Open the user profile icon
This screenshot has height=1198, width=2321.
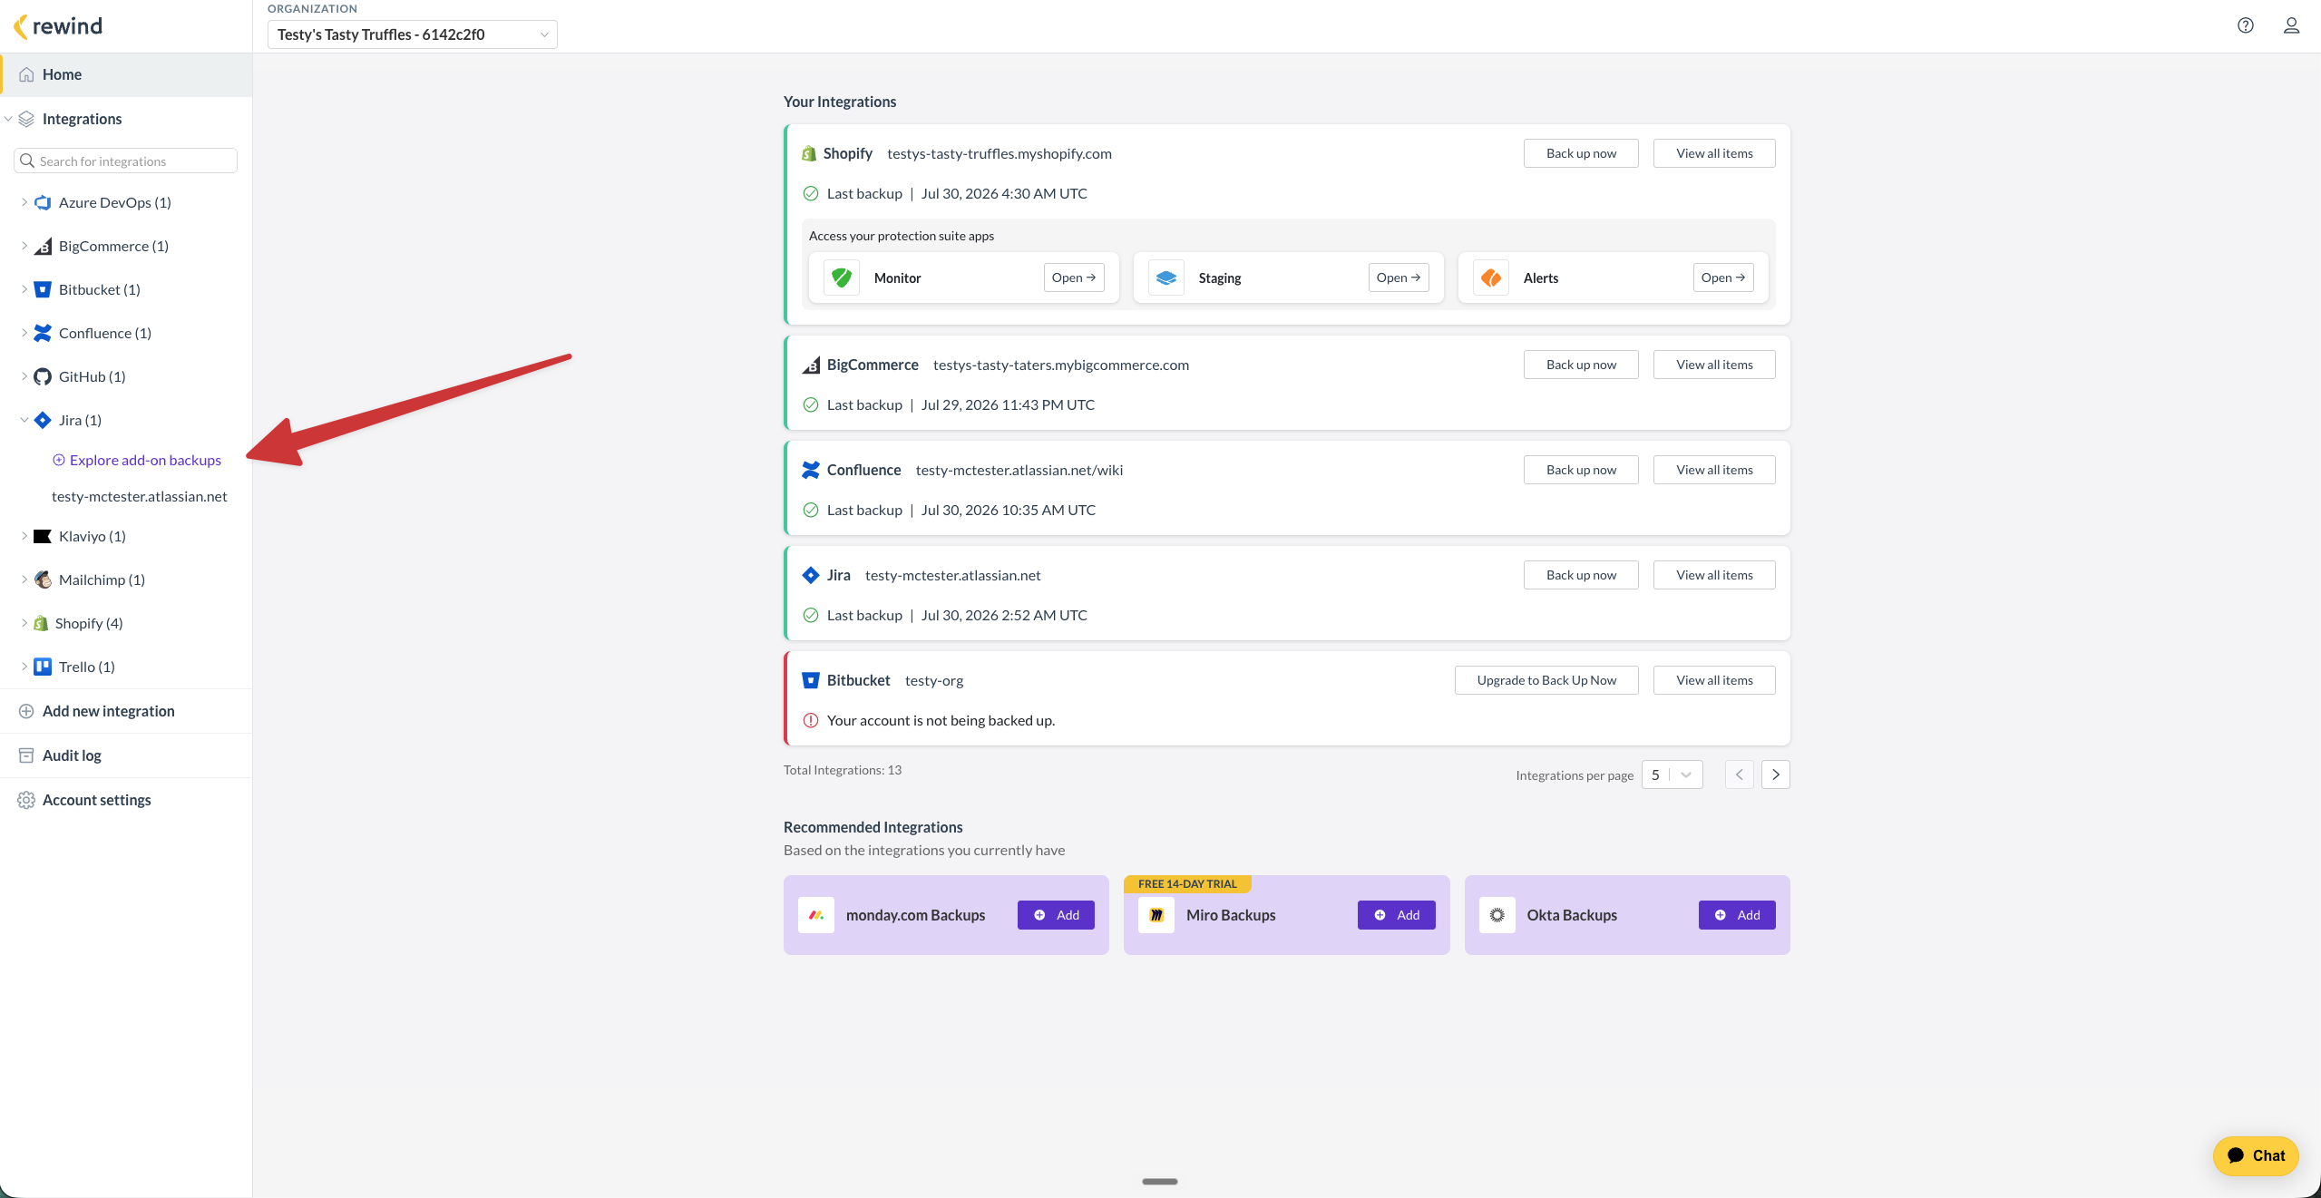click(x=2291, y=25)
